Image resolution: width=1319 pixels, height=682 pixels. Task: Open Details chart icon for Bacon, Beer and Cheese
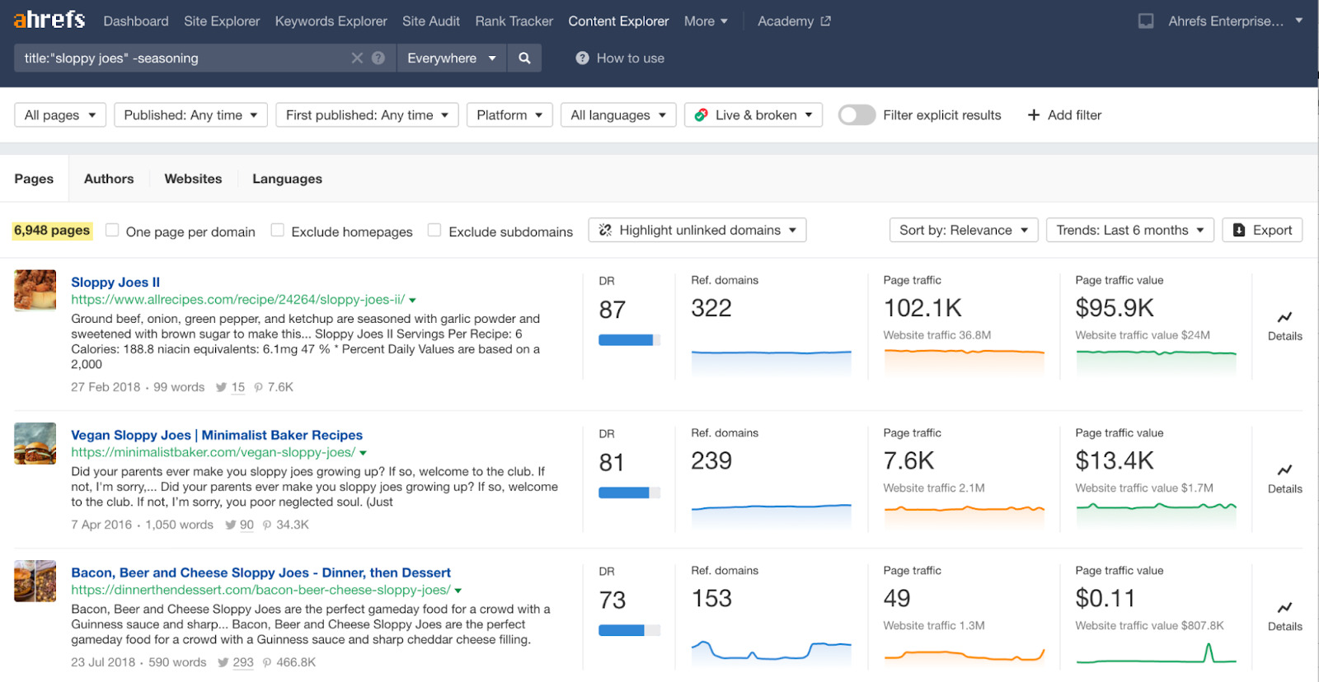point(1284,608)
